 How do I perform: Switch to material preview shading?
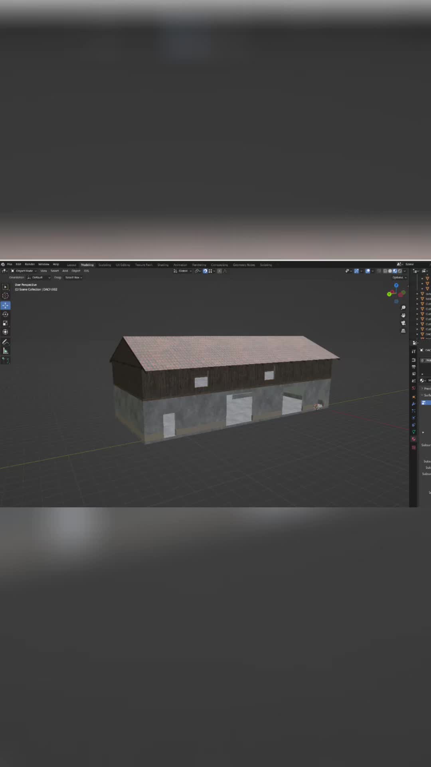395,271
